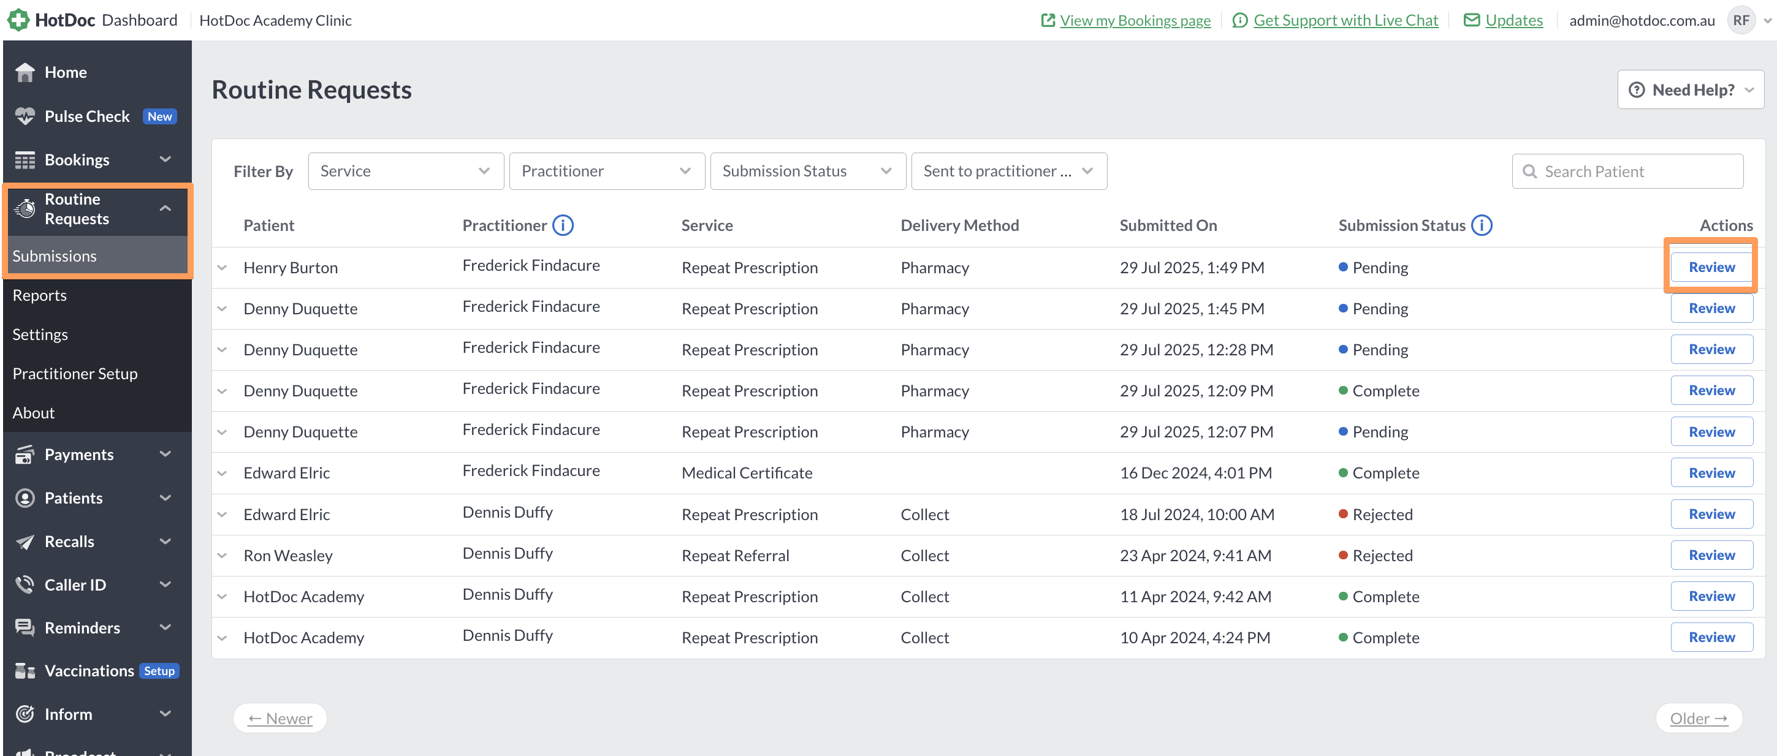The height and width of the screenshot is (756, 1777).
Task: Expand the Payments sidebar section
Action: pos(166,454)
